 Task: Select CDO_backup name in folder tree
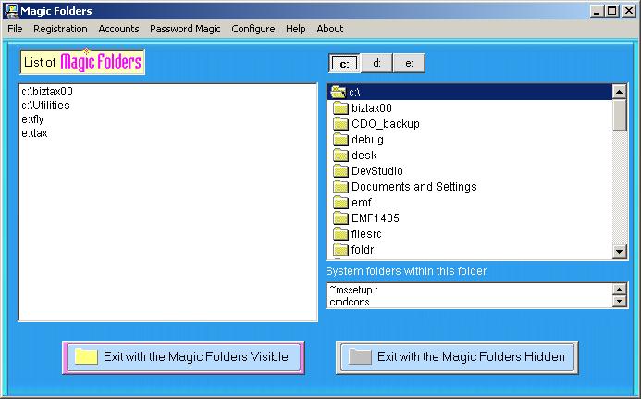tap(386, 123)
